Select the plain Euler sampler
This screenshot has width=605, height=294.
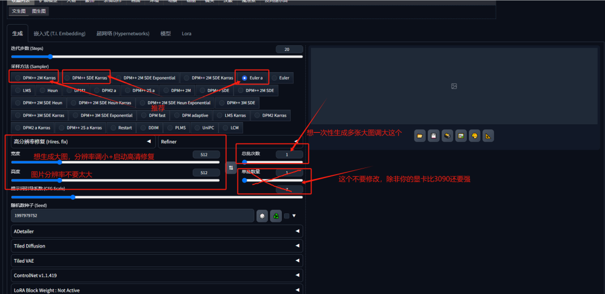pos(281,78)
